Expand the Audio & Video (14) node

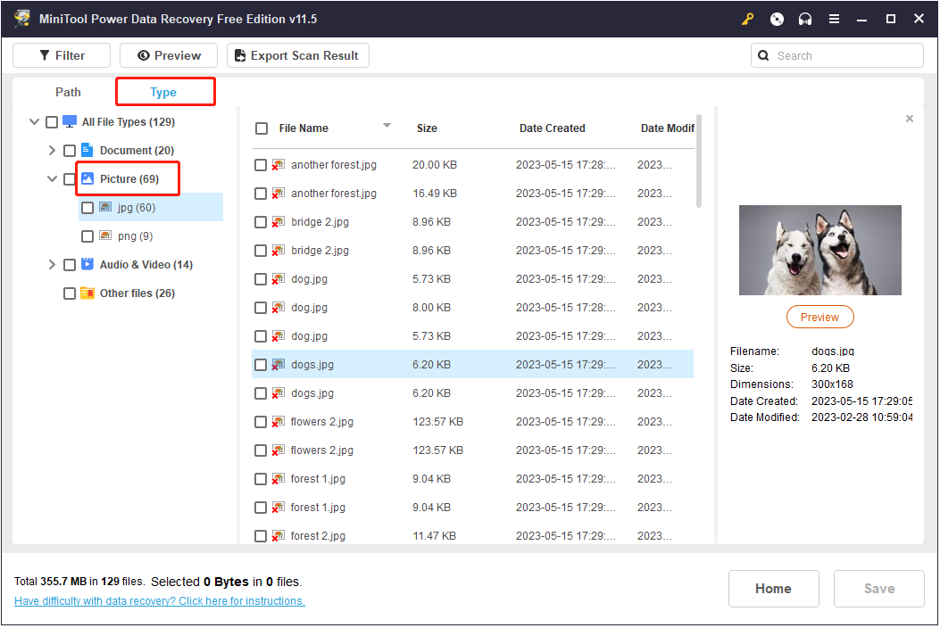tap(51, 264)
